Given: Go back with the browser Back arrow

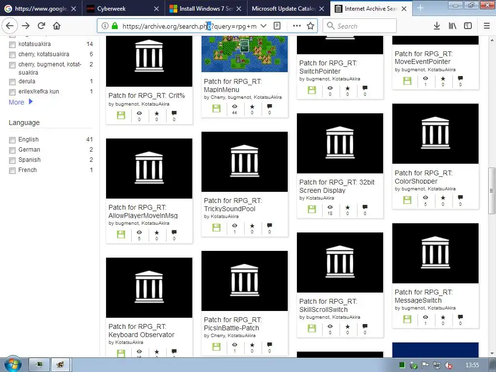Looking at the screenshot, I should [10, 26].
